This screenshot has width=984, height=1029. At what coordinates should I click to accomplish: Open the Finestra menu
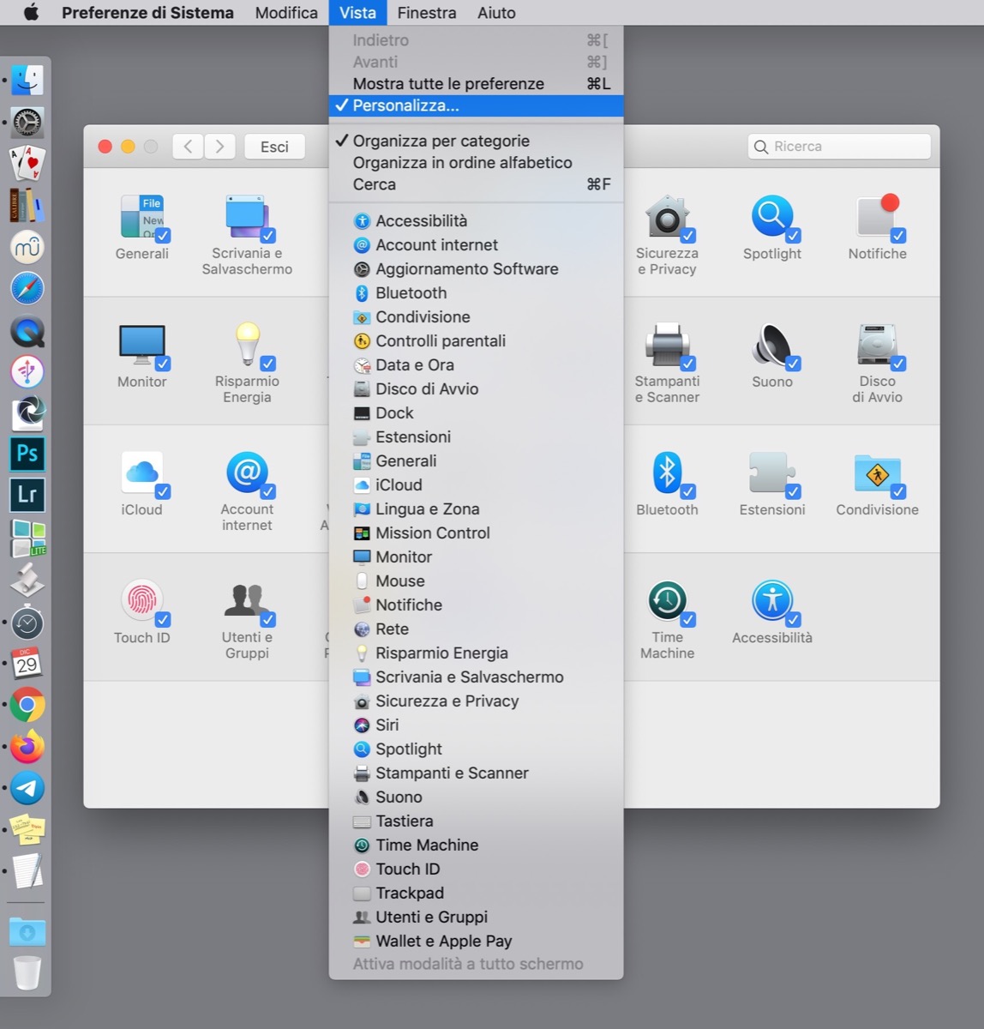point(426,13)
